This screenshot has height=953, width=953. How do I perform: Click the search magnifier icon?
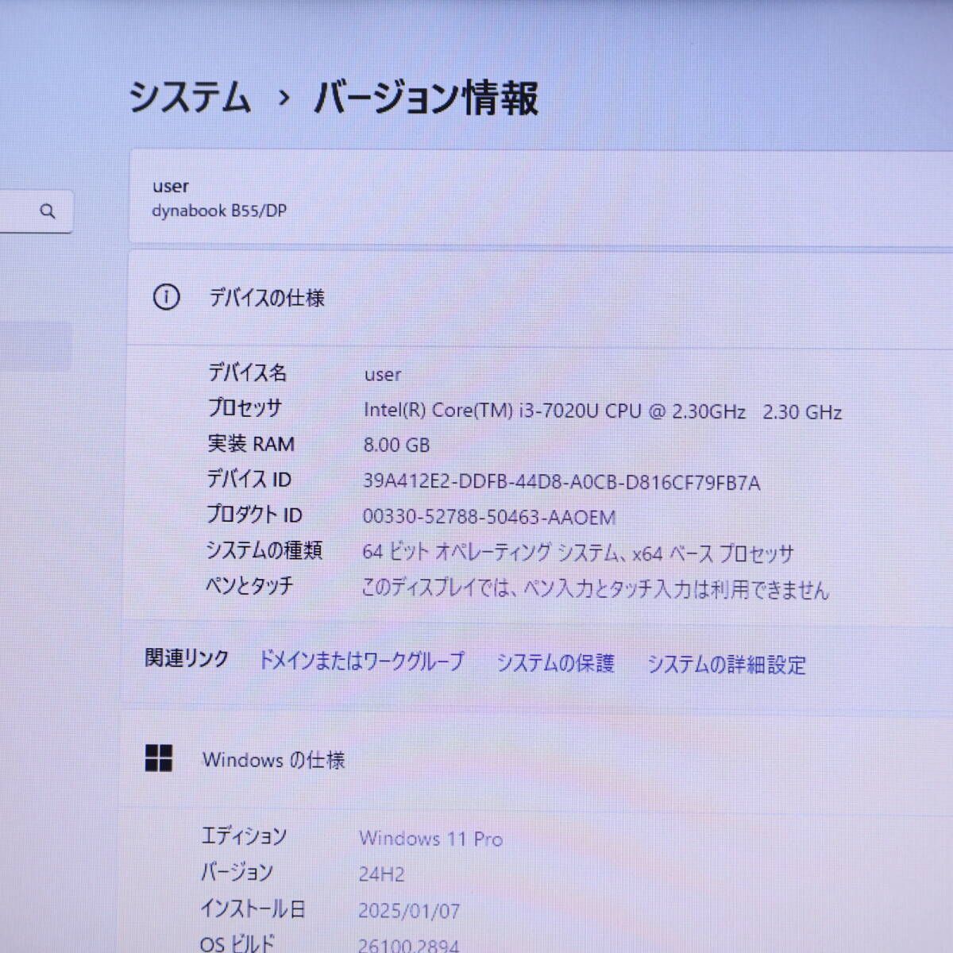[48, 211]
